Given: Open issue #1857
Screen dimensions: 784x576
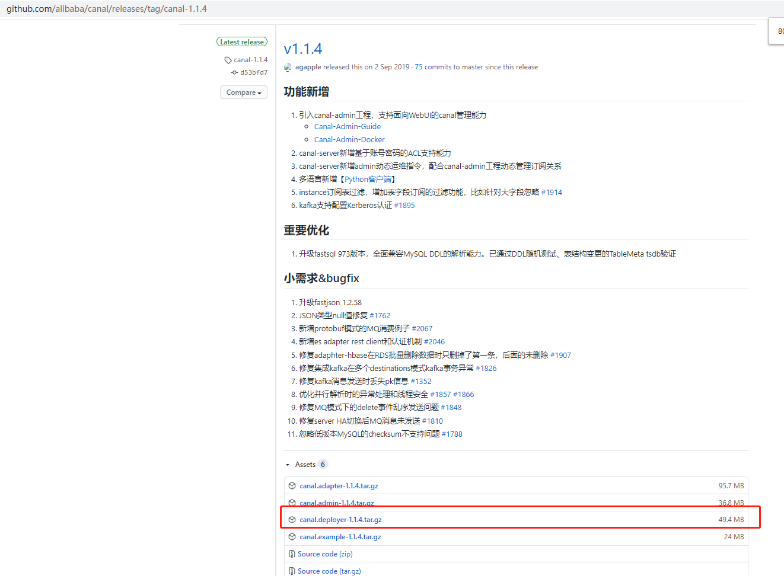Looking at the screenshot, I should coord(441,395).
